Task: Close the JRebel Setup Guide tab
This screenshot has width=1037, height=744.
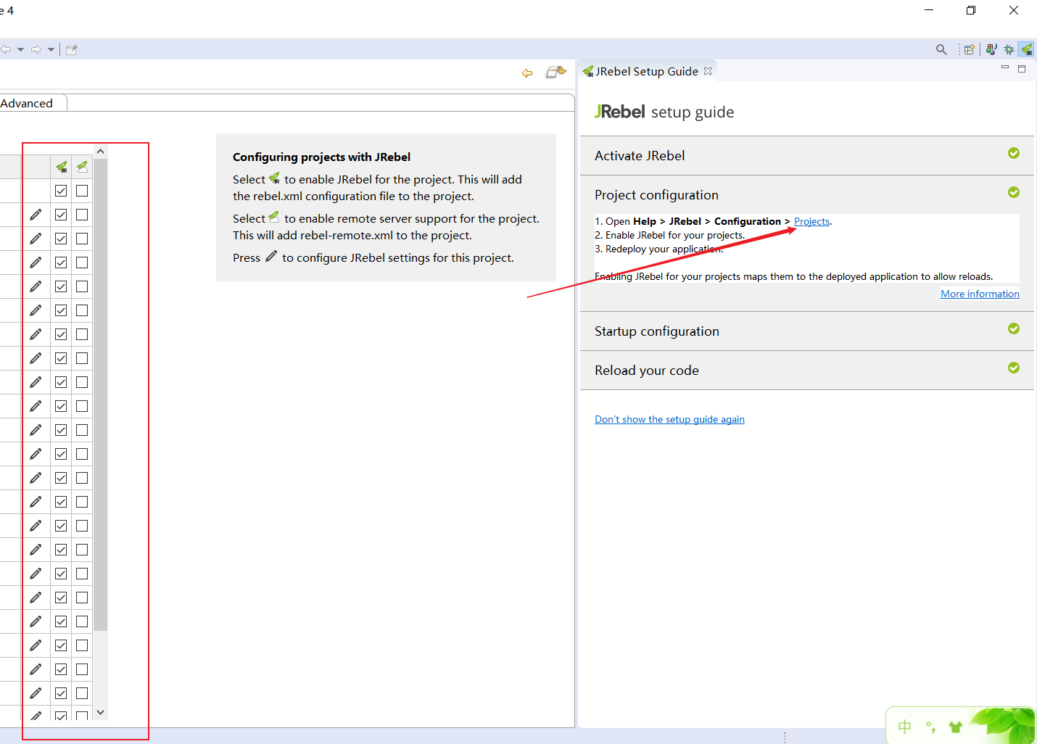Action: [x=708, y=71]
